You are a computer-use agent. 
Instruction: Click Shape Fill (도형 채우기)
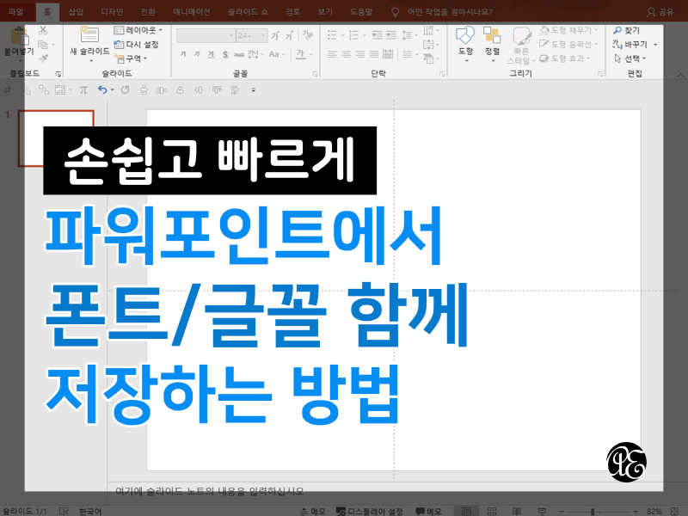pyautogui.click(x=568, y=30)
